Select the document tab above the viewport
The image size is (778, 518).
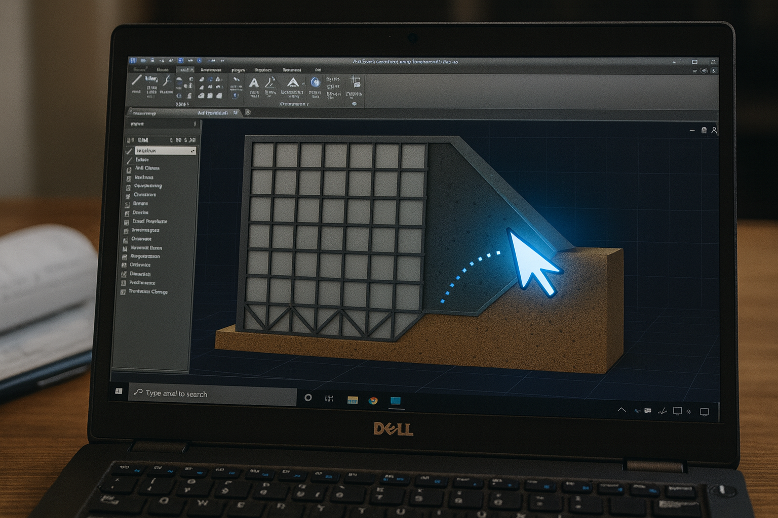click(x=213, y=113)
